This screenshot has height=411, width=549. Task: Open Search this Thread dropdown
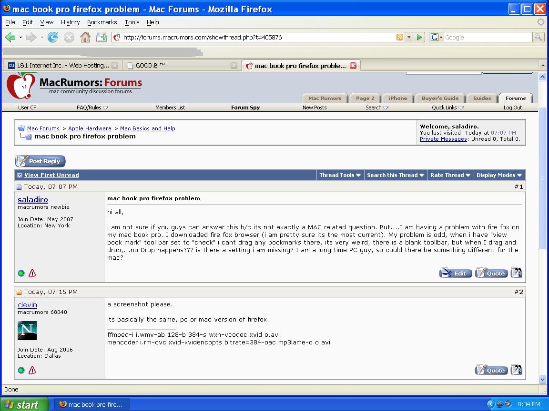[396, 175]
